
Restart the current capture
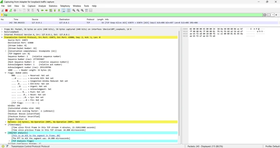pyautogui.click(x=11, y=10)
